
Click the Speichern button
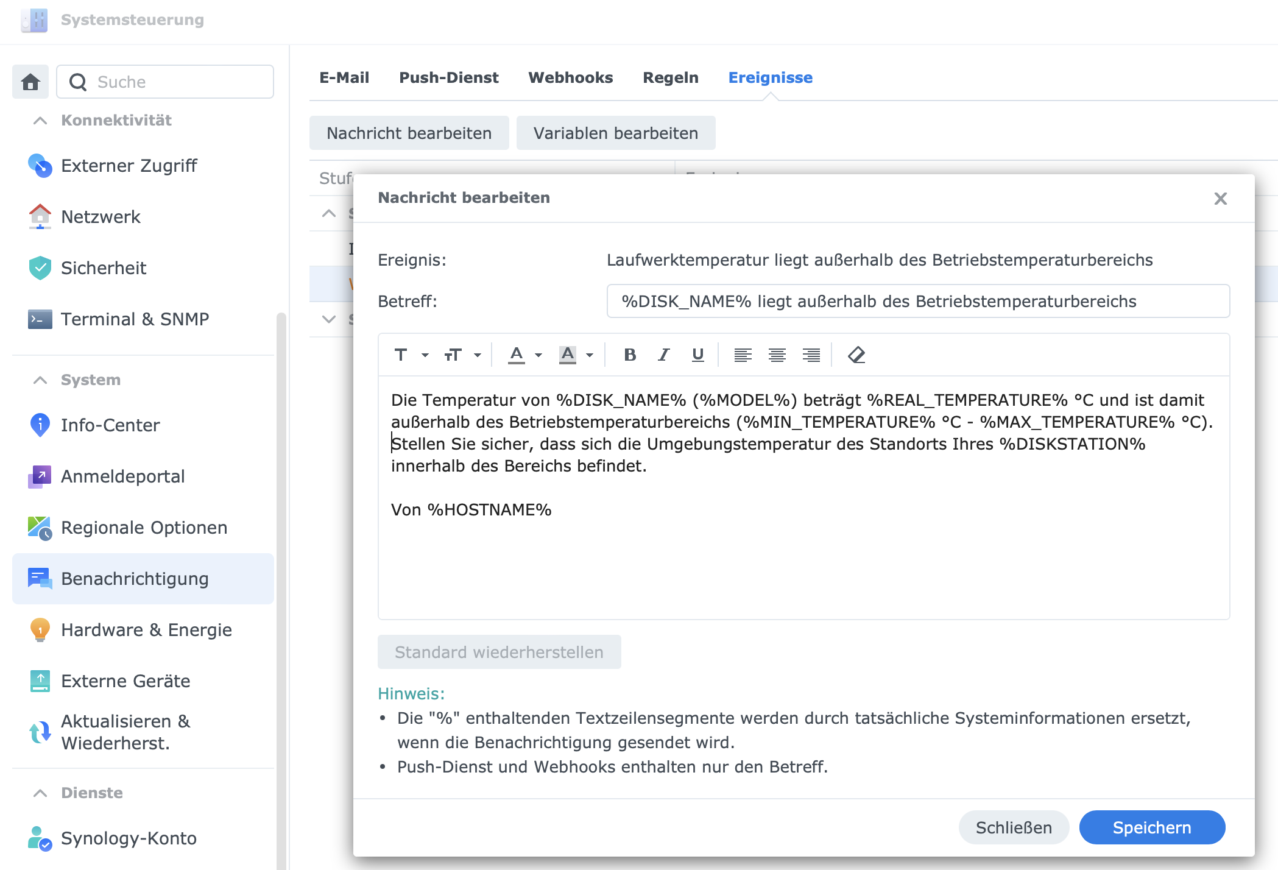(1151, 827)
